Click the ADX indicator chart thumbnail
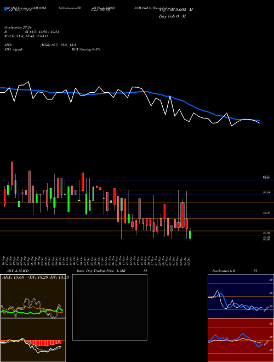Viewport: 274px width, 362px height. coord(33,296)
